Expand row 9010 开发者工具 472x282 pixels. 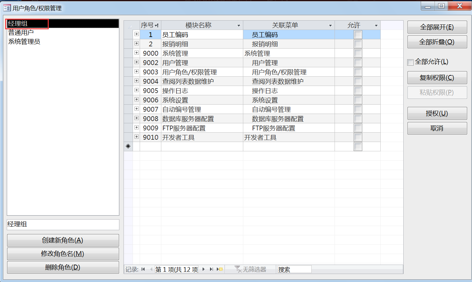click(x=136, y=137)
